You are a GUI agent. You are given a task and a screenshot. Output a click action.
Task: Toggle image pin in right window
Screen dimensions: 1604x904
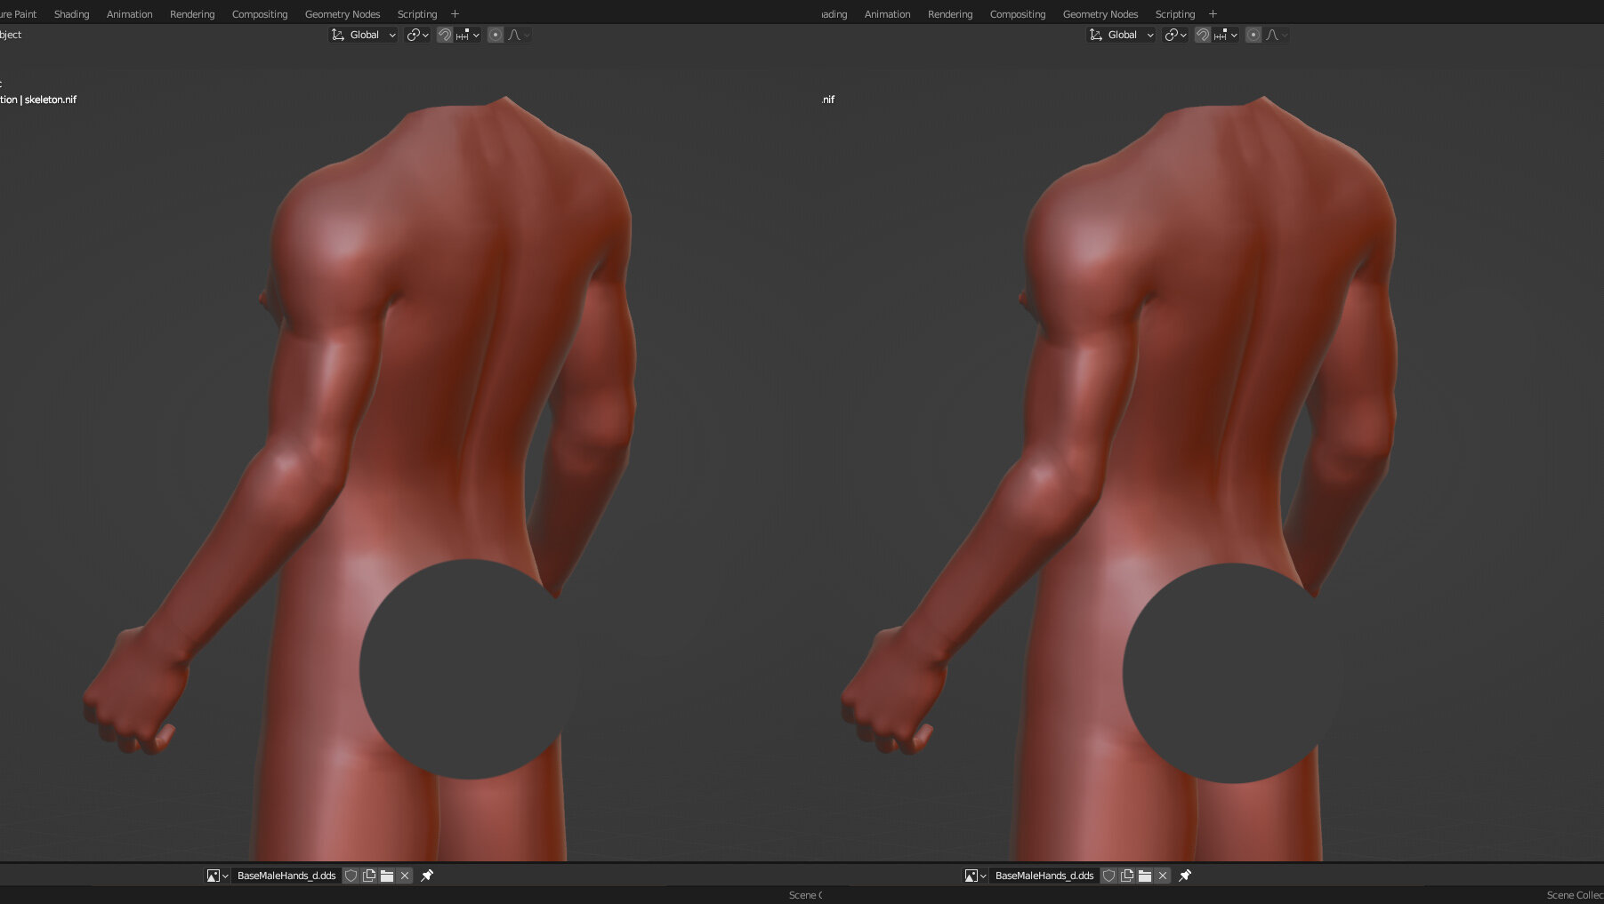pos(1185,876)
